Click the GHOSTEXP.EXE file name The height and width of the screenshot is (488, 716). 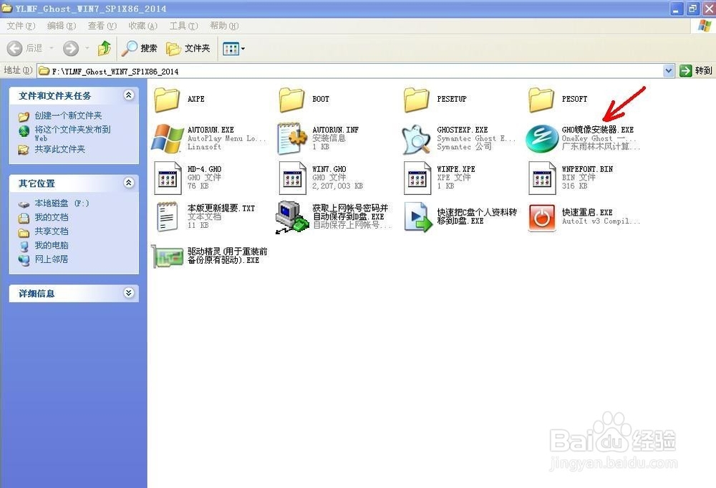(x=462, y=130)
